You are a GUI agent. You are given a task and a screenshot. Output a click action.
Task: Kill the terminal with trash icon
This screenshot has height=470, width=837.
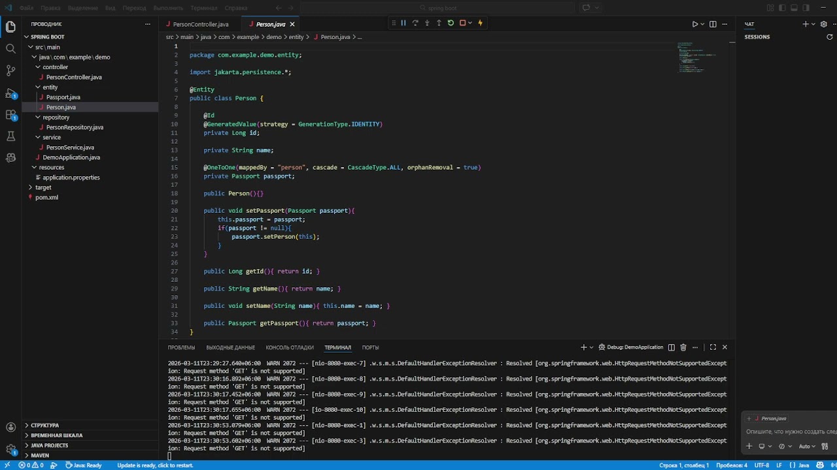tap(683, 347)
